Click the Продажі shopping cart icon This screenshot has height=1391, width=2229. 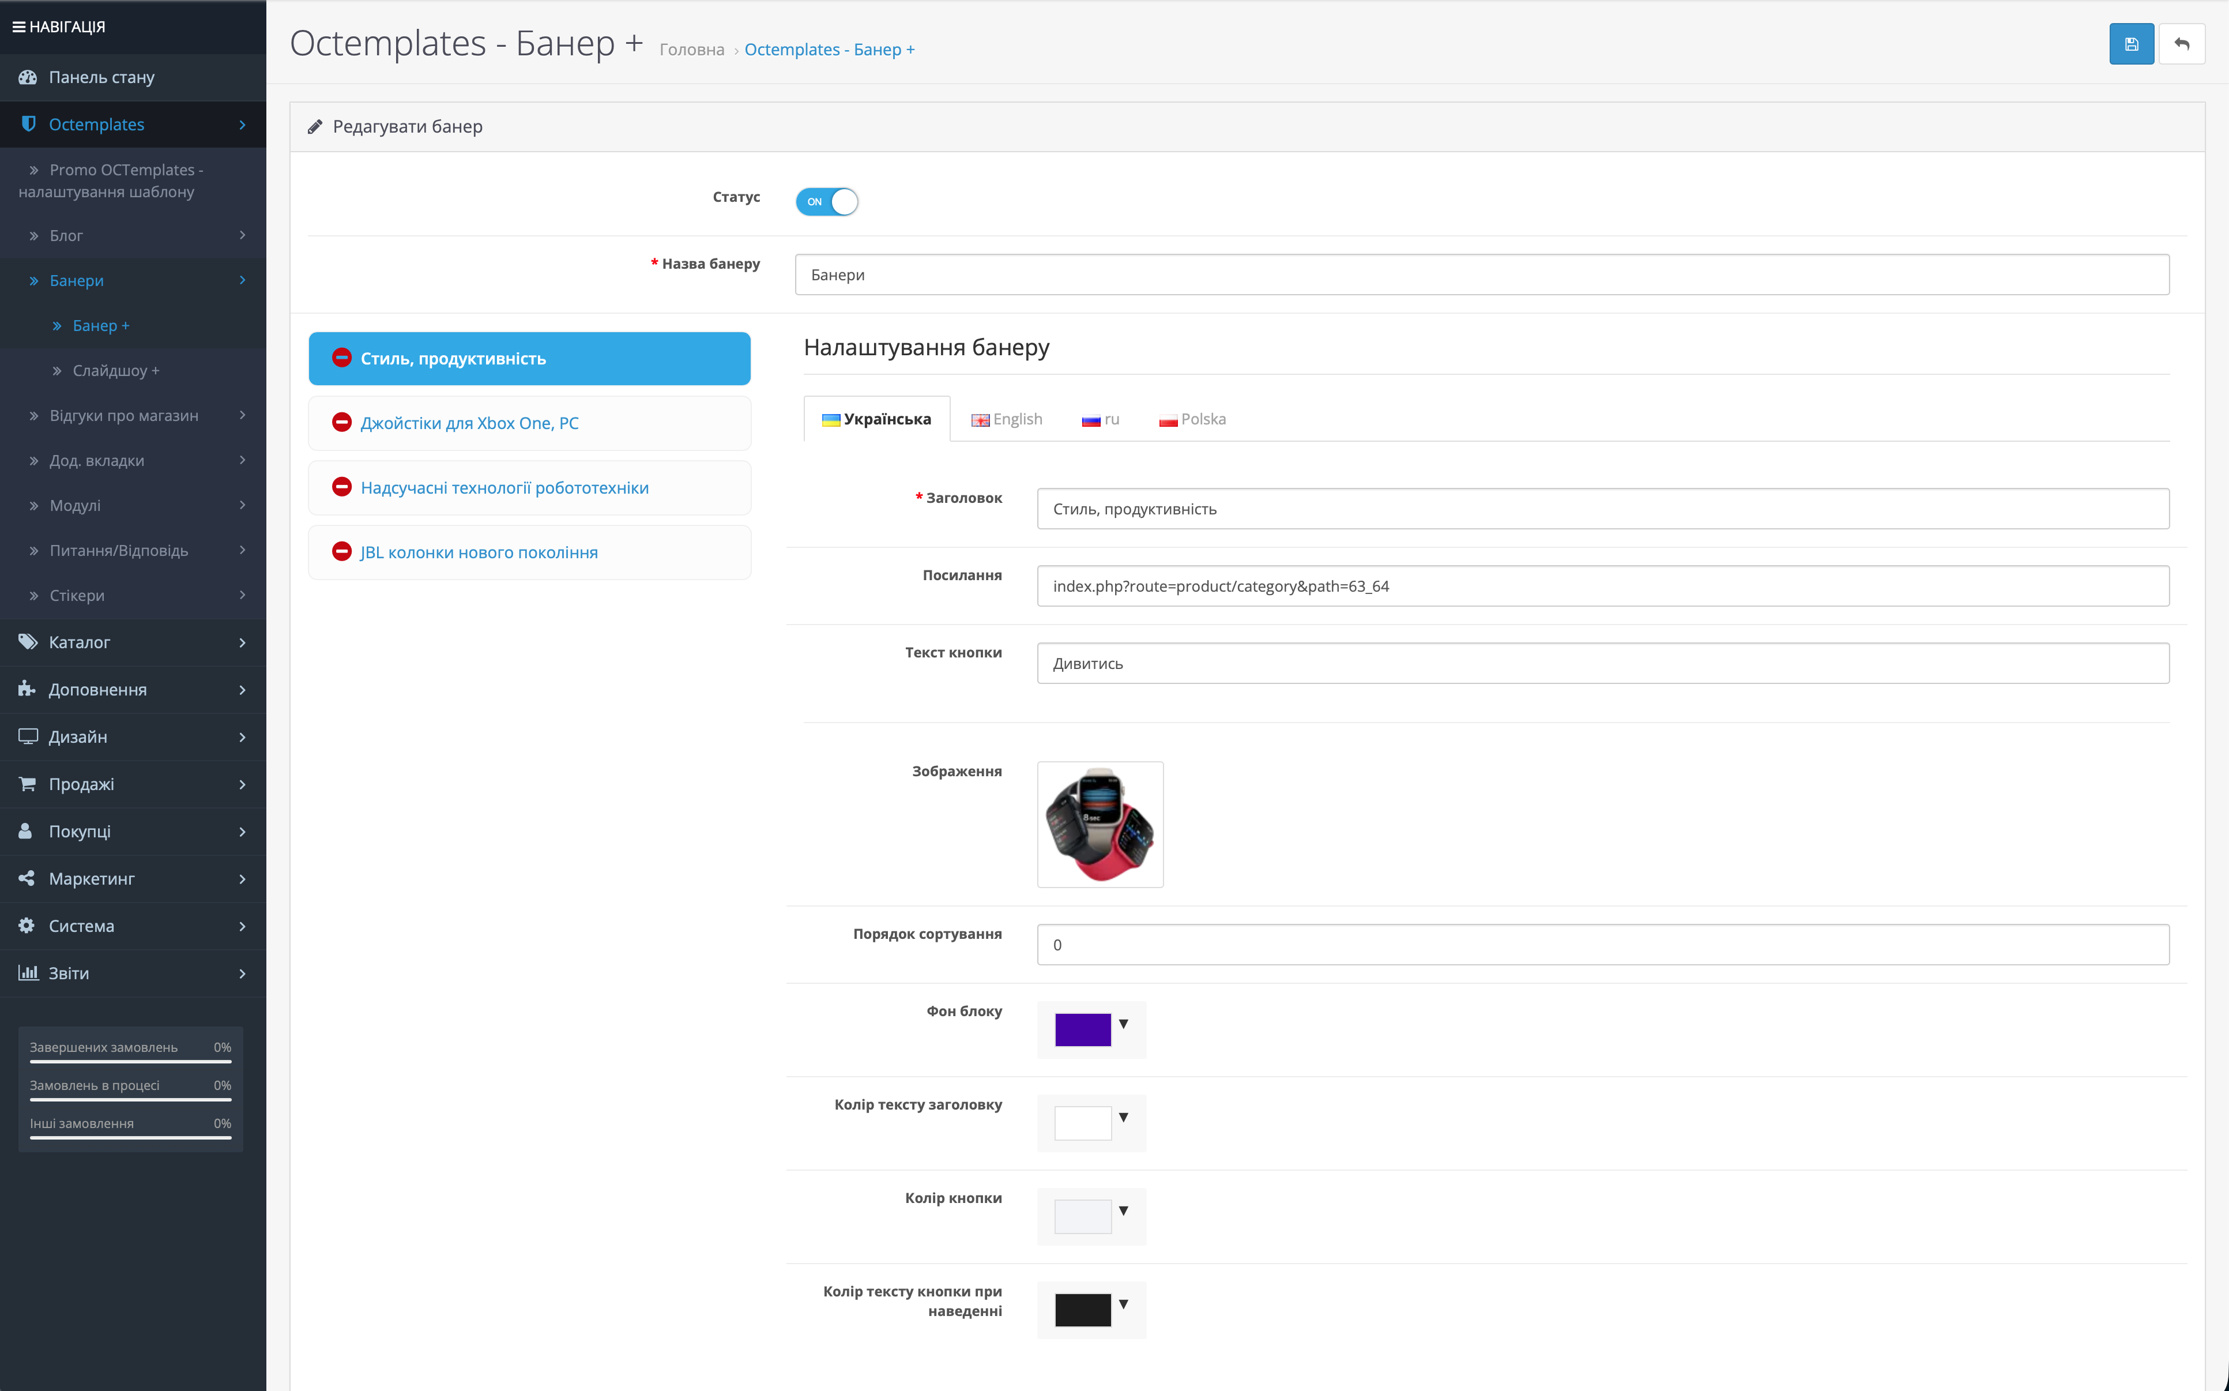click(28, 784)
